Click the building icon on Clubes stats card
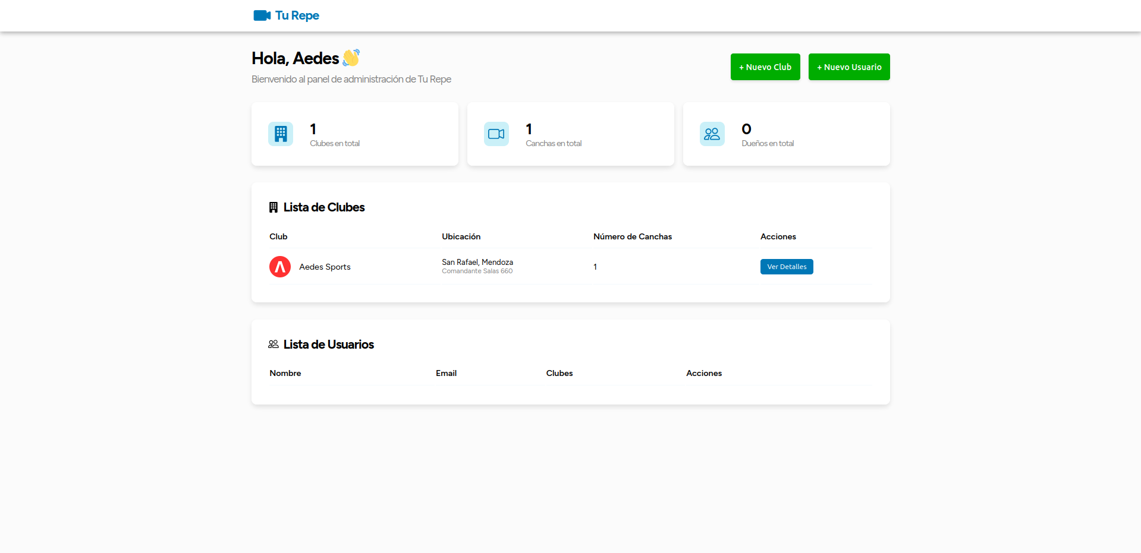 tap(280, 134)
